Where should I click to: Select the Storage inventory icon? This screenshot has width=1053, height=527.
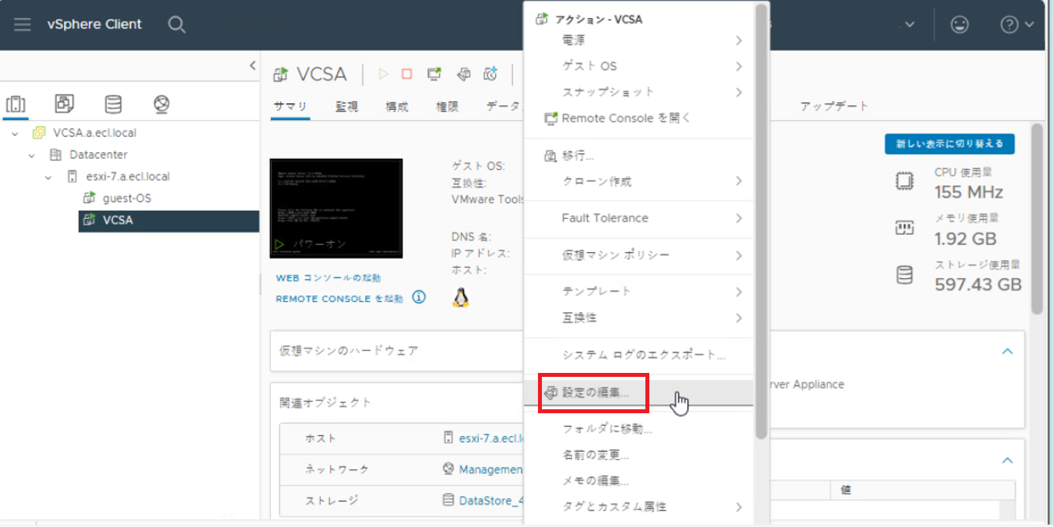click(113, 104)
